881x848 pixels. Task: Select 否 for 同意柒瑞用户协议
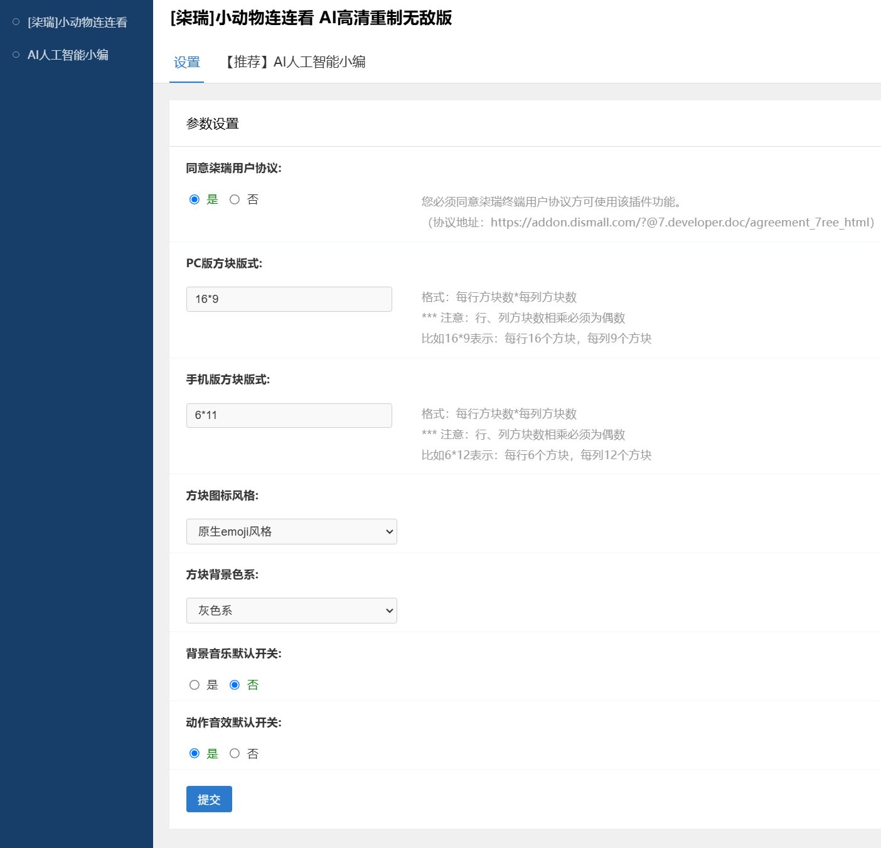point(235,199)
